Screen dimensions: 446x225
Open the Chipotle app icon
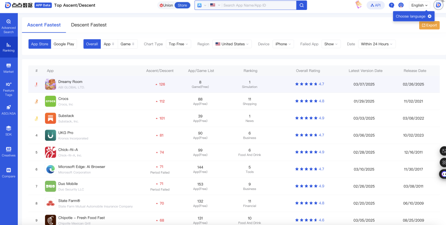(x=50, y=220)
